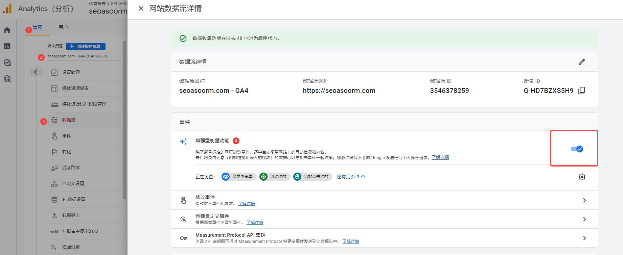The image size is (623, 255).
Task: Click the 创建媒体资源 button
Action: click(x=86, y=46)
